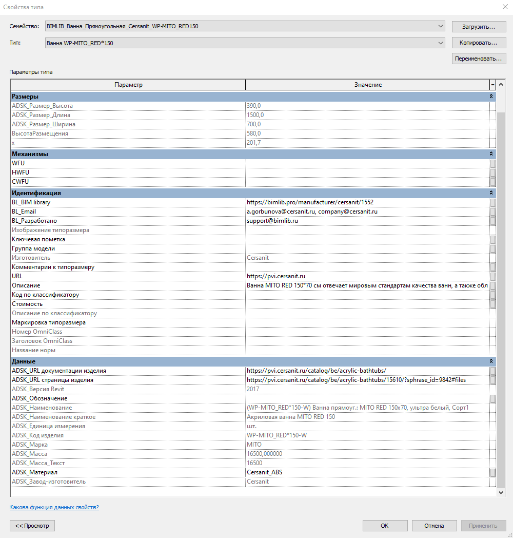This screenshot has width=513, height=538.
Task: Collapse the Размеры parameter group
Action: click(x=491, y=97)
